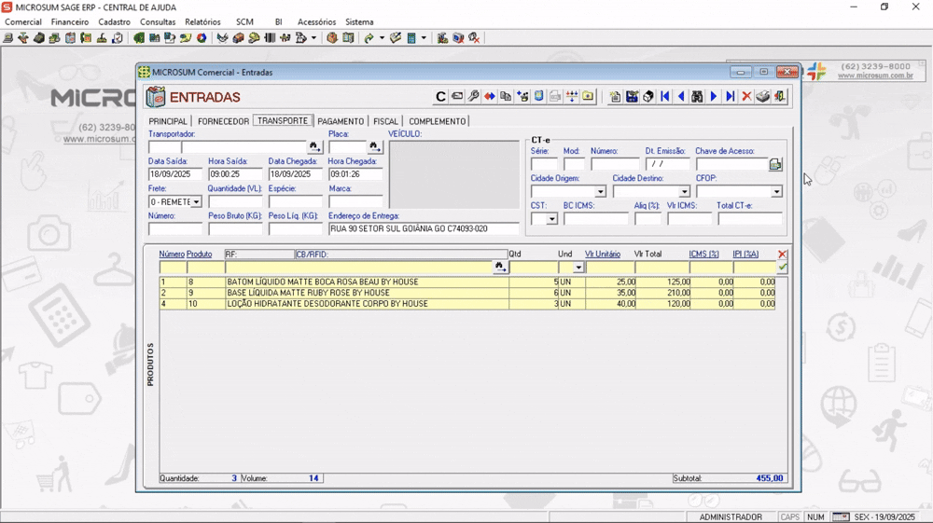Go to the previous record
Screen dimensions: 933x523
(681, 96)
